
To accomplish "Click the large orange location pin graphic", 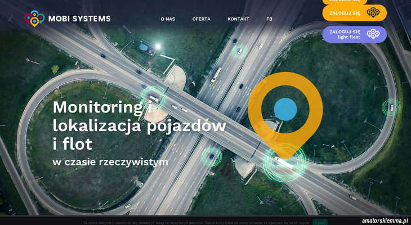I will tap(285, 115).
